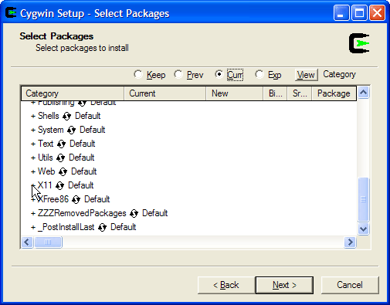The height and width of the screenshot is (305, 390).
Task: Click the cycle icon next to XFree86
Action: 76,200
